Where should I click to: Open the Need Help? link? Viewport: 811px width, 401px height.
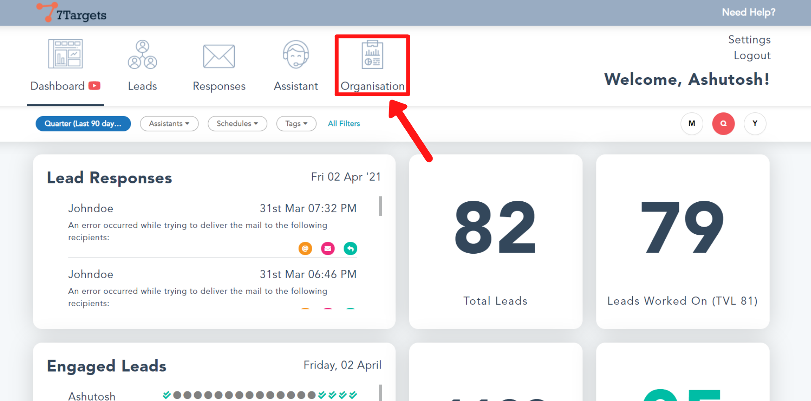click(x=748, y=12)
